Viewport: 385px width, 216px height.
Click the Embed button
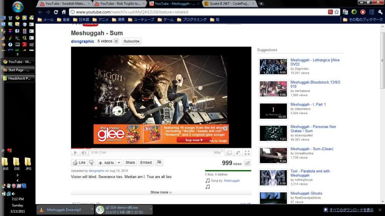146,163
